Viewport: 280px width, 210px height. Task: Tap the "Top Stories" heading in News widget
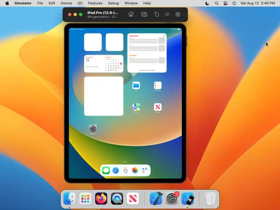[134, 36]
